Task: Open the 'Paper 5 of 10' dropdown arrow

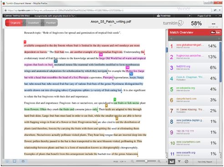Action: point(216,16)
